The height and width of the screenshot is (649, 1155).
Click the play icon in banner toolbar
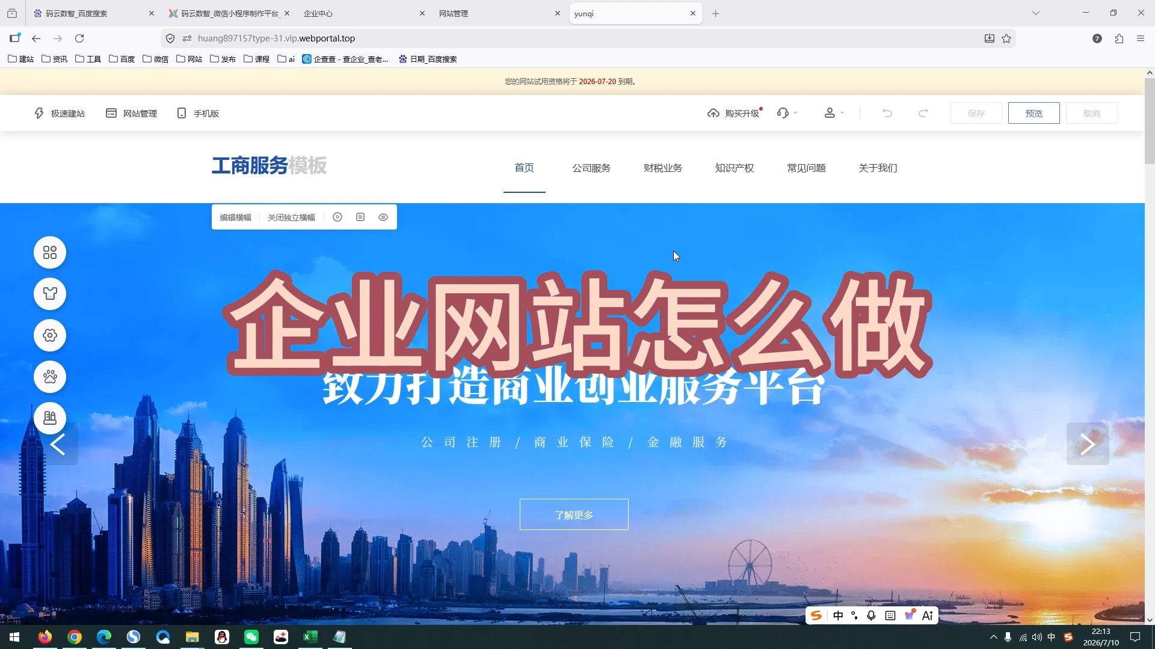tap(337, 217)
